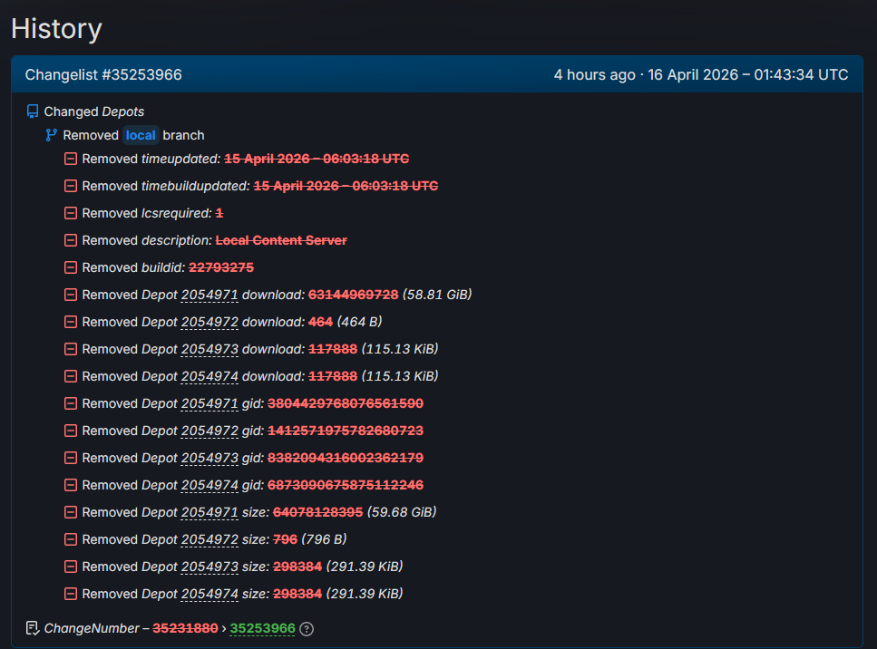The width and height of the screenshot is (877, 649).
Task: Click the gid value 1412571975782680723
Action: [346, 431]
